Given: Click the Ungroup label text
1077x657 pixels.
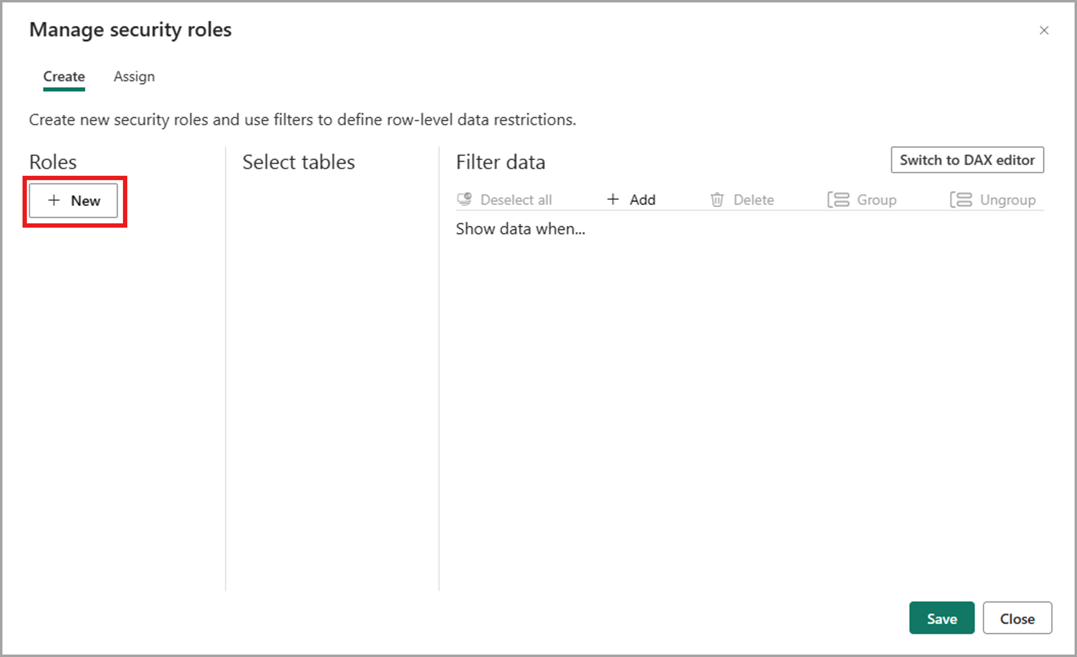Looking at the screenshot, I should point(1008,200).
